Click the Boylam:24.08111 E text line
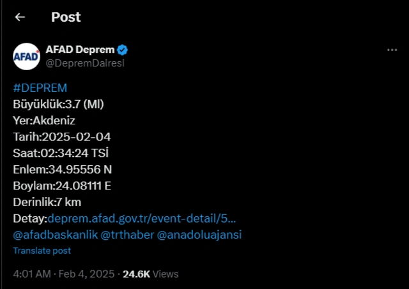Screen dimensions: 409x289 pyautogui.click(x=63, y=186)
